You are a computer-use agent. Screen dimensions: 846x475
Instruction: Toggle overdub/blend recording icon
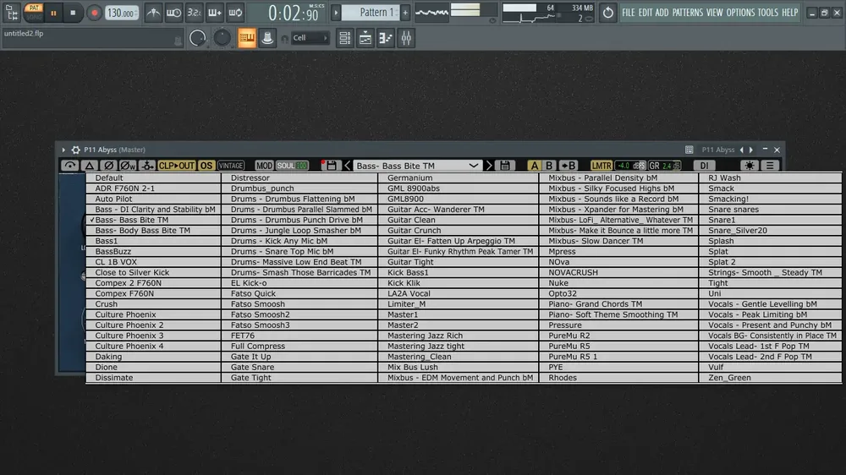pyautogui.click(x=215, y=13)
